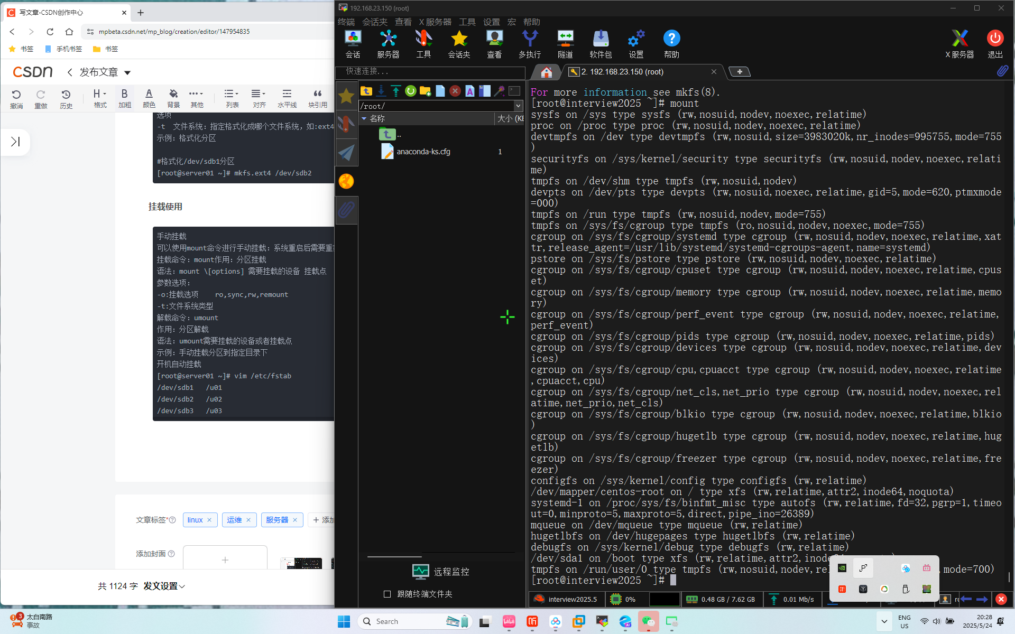Remove the 运维 article tag
This screenshot has width=1015, height=634.
(x=248, y=520)
